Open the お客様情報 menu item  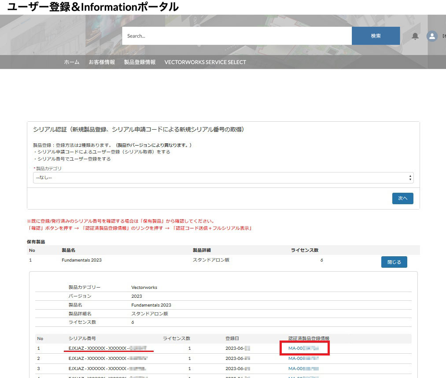point(102,62)
